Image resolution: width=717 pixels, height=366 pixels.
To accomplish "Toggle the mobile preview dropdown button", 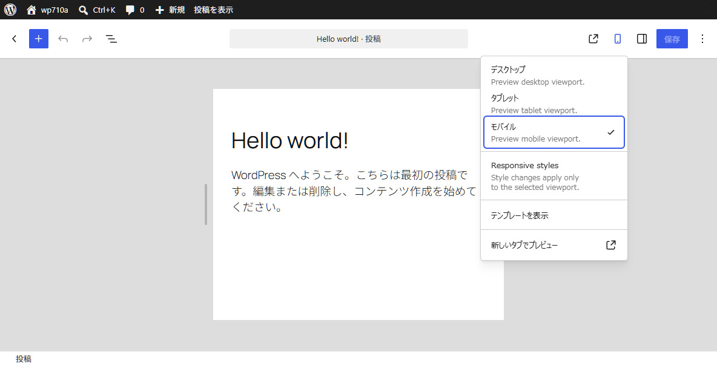I will [617, 39].
